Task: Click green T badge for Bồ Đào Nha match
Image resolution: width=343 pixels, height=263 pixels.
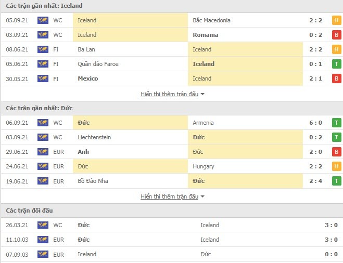Action: coord(337,181)
